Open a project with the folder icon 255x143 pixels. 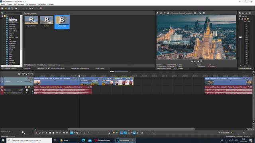click(6, 8)
